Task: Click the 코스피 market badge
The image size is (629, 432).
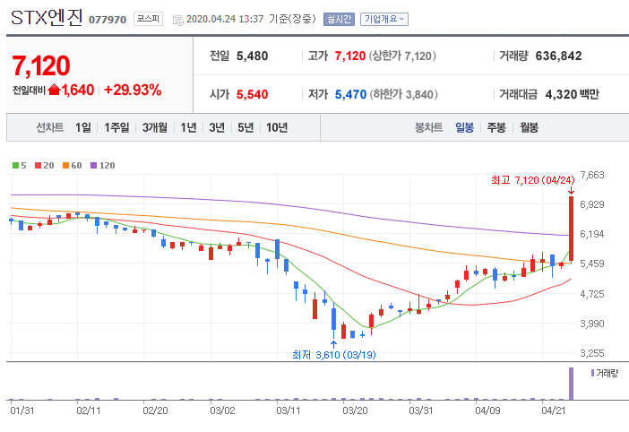Action: (148, 19)
